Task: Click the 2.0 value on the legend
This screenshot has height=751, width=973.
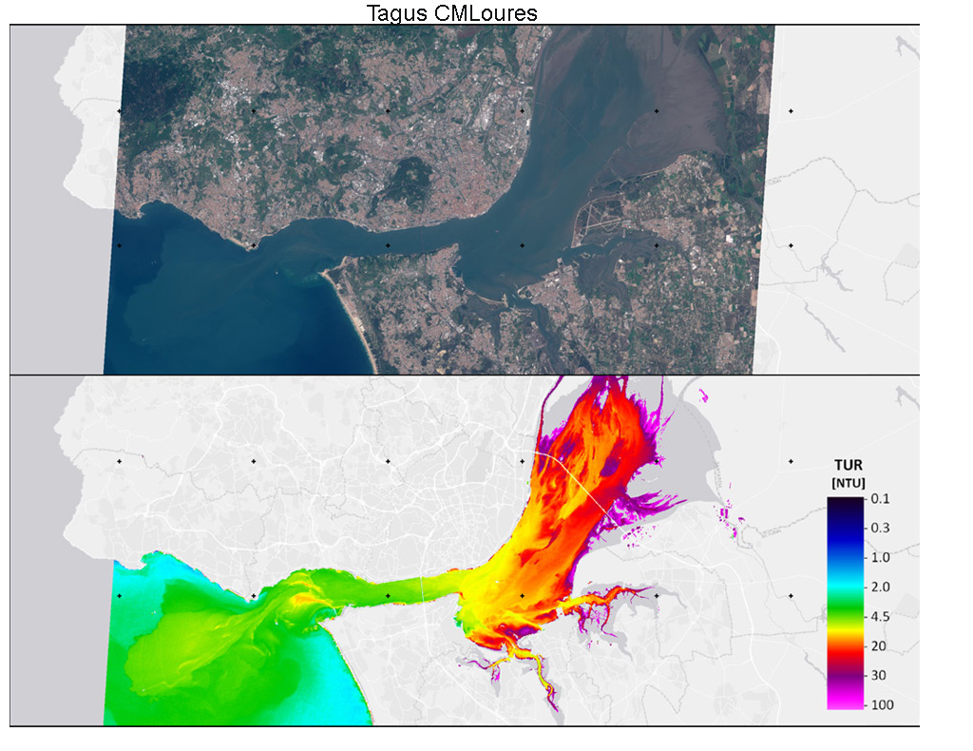Action: coord(880,587)
